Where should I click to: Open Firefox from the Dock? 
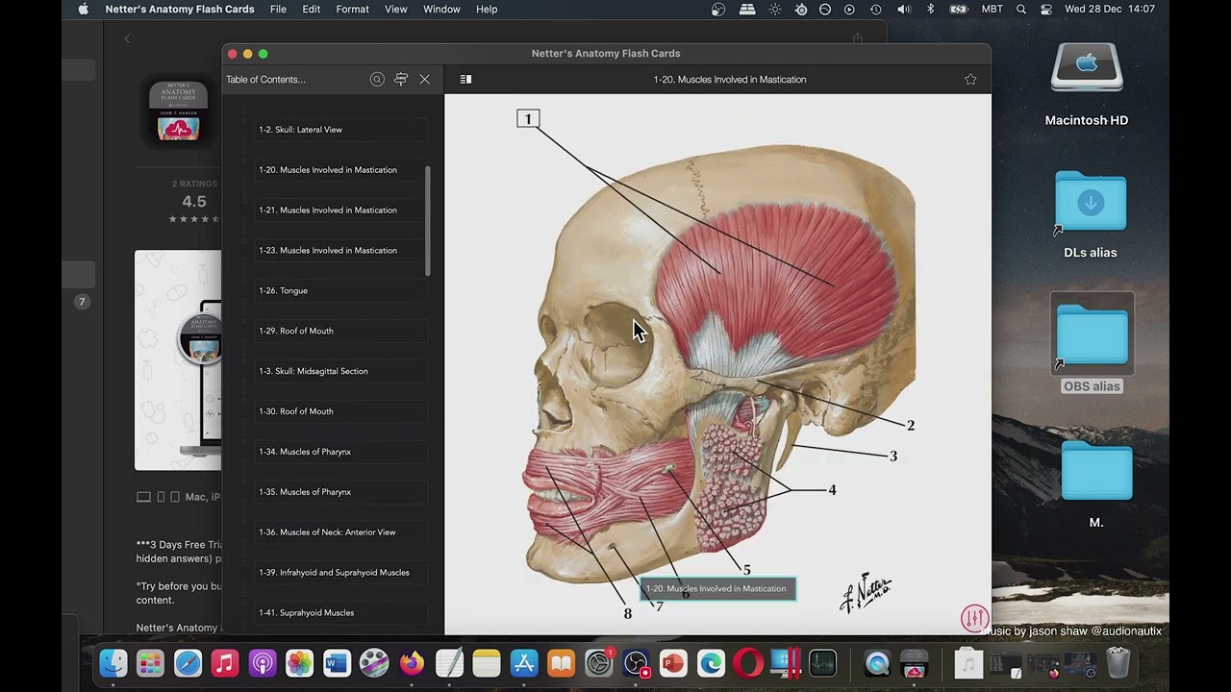pyautogui.click(x=412, y=663)
